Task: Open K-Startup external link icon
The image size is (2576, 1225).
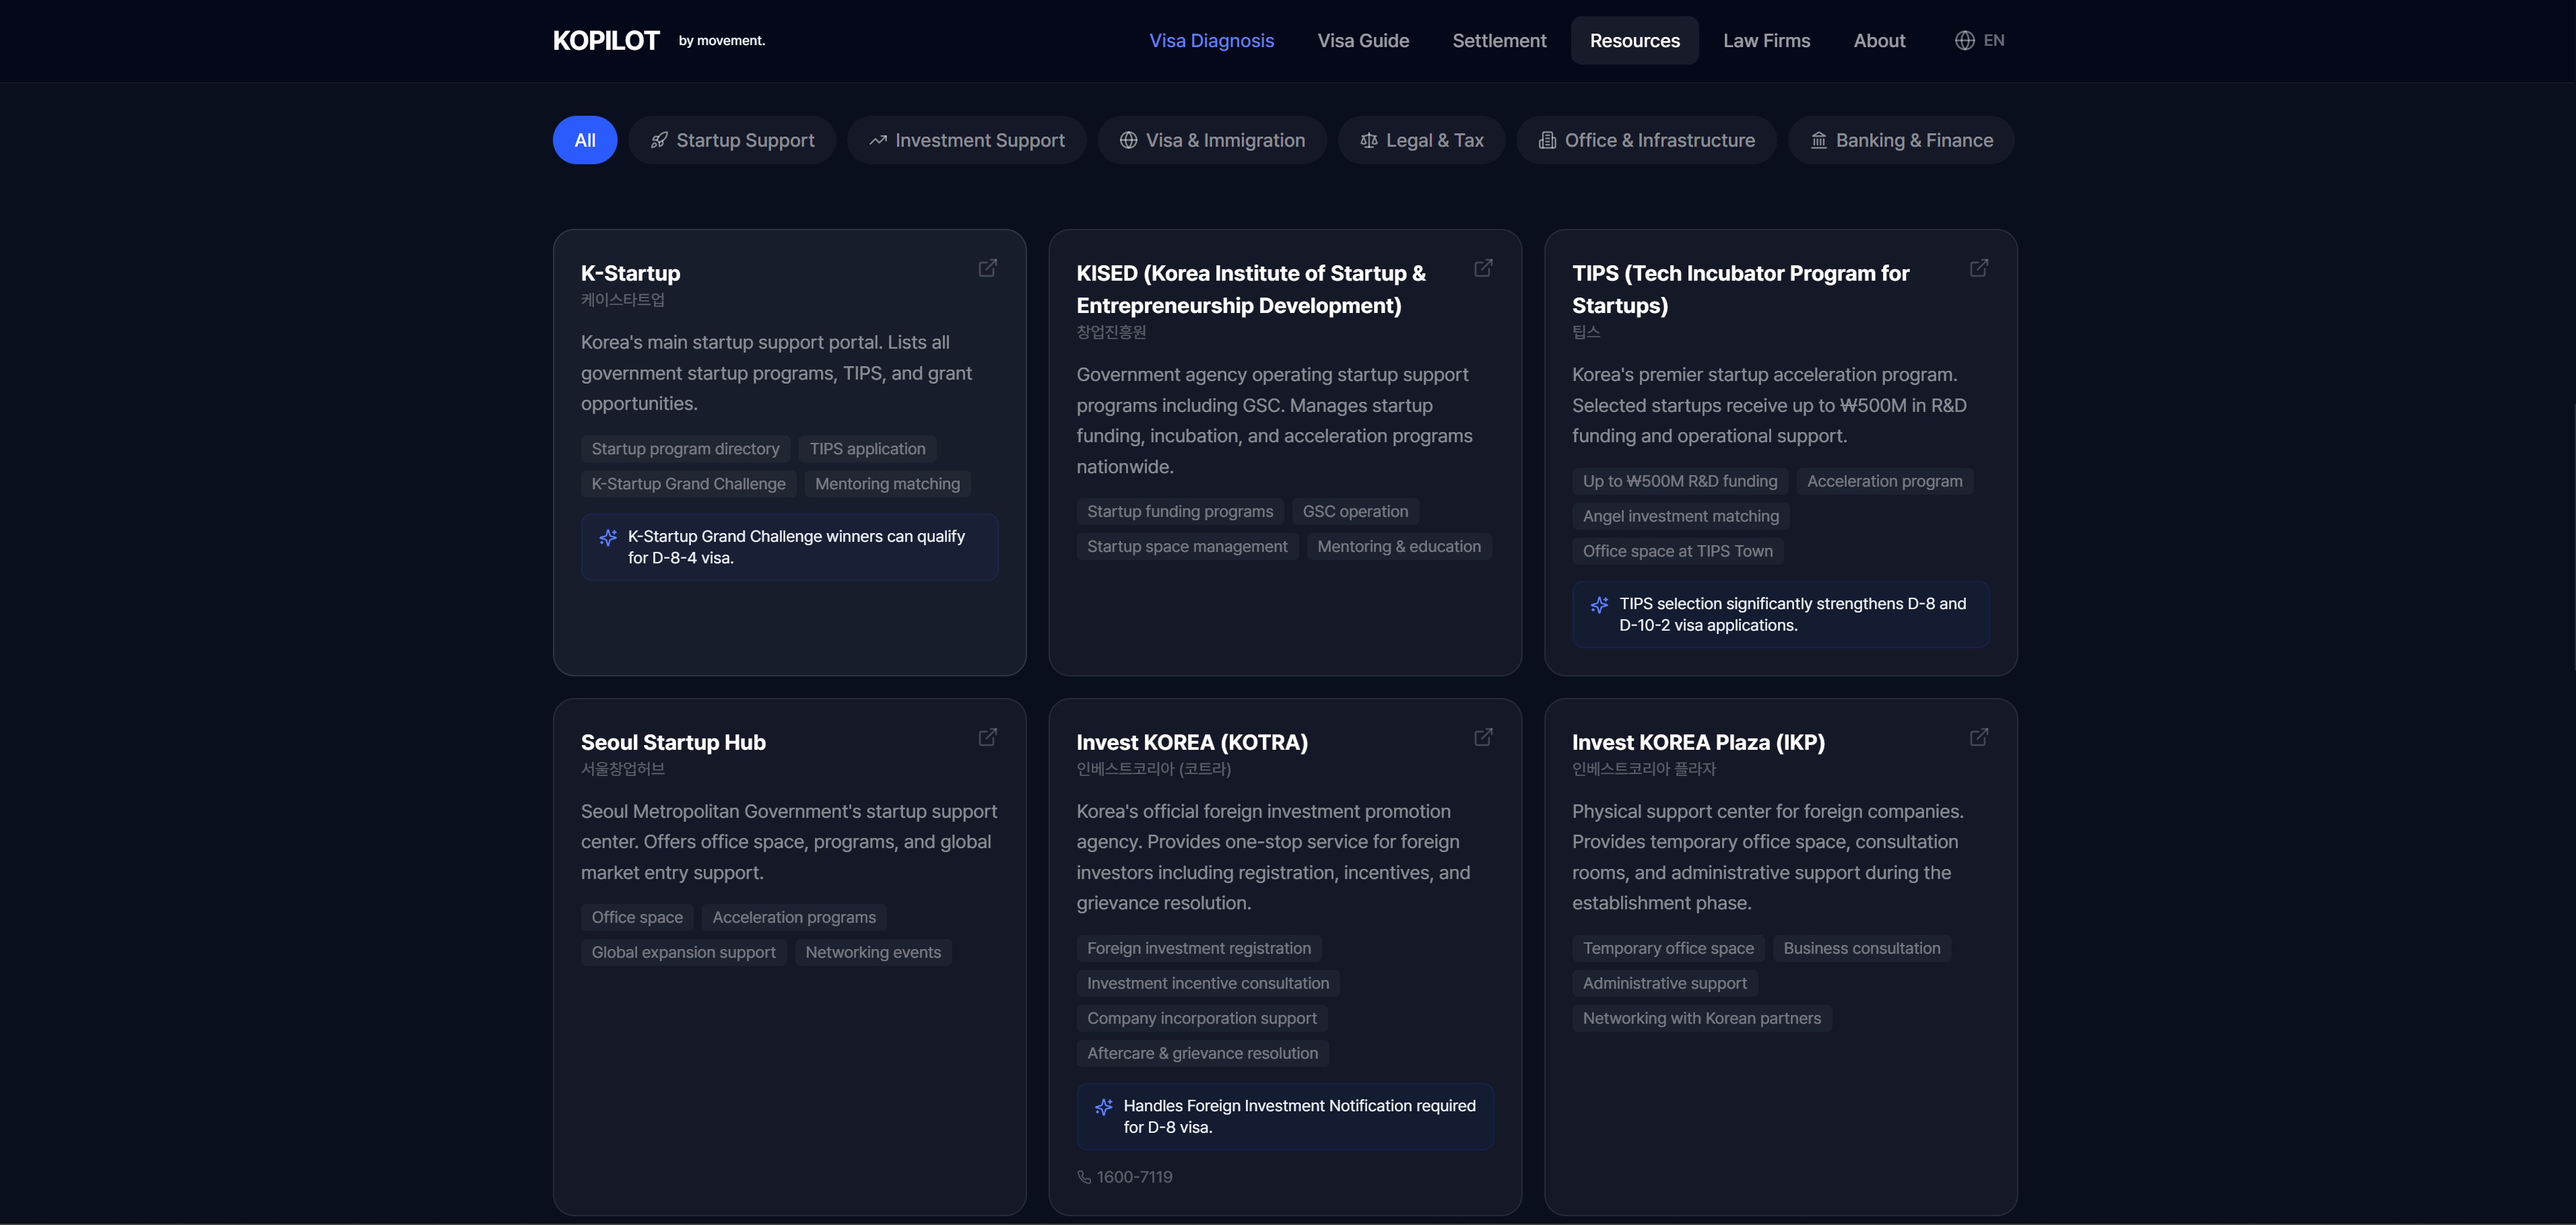Action: pos(987,268)
